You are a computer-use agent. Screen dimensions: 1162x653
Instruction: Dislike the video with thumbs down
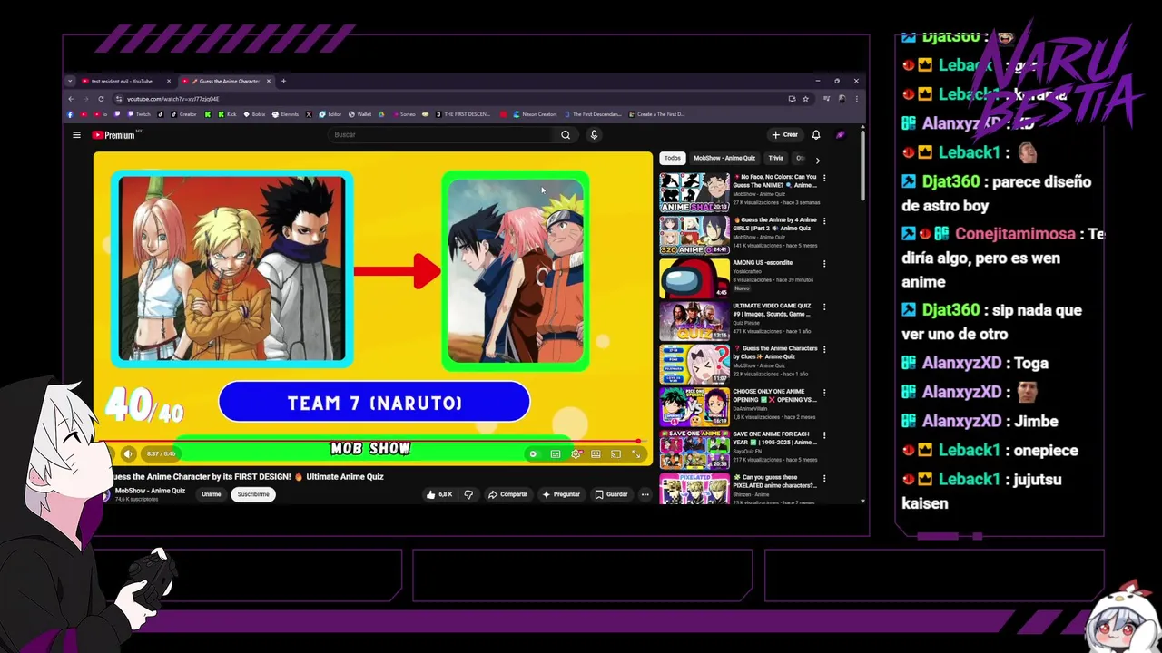tap(468, 494)
